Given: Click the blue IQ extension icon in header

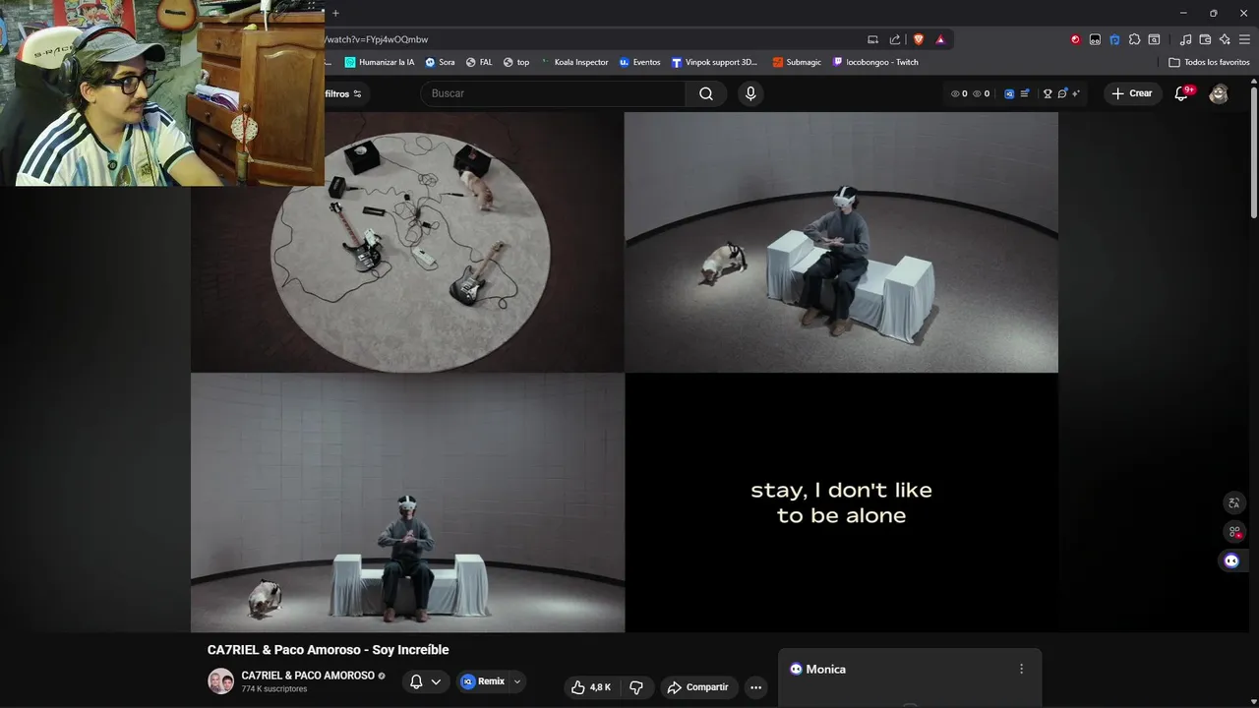Looking at the screenshot, I should tap(1009, 93).
